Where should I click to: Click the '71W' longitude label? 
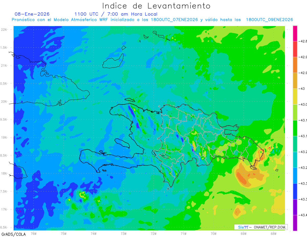pos(183,233)
